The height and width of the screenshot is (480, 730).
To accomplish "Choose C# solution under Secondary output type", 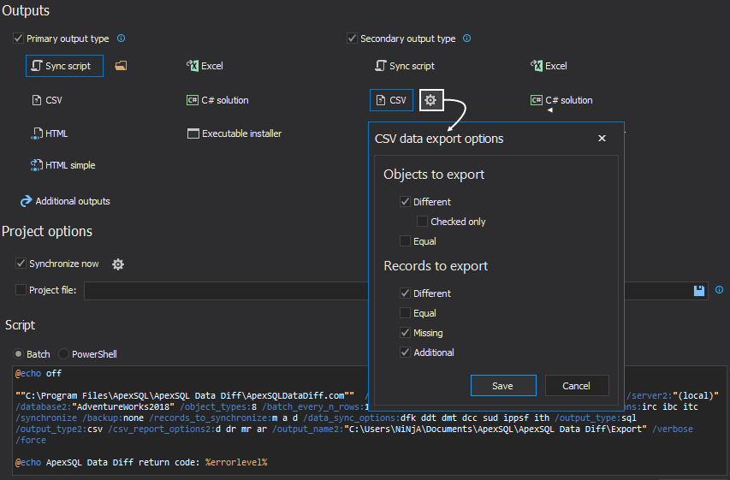I will click(561, 100).
